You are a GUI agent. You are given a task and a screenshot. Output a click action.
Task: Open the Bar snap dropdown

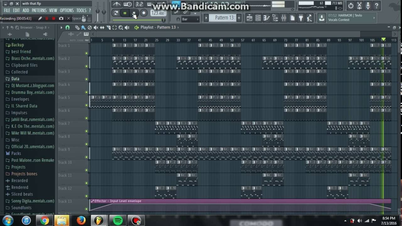point(190,19)
